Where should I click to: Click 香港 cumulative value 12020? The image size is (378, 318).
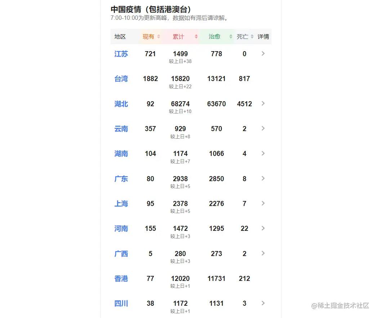click(x=180, y=278)
